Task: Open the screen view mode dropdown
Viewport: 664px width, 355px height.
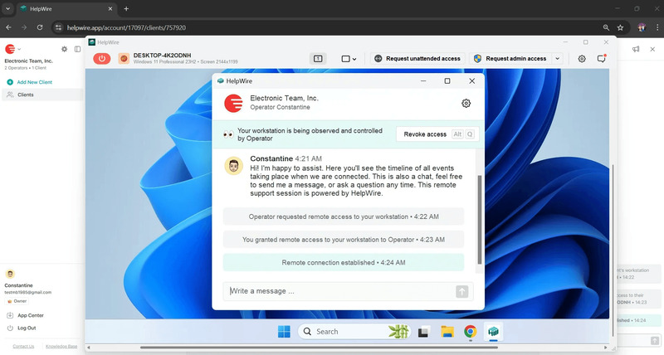Action: click(349, 59)
